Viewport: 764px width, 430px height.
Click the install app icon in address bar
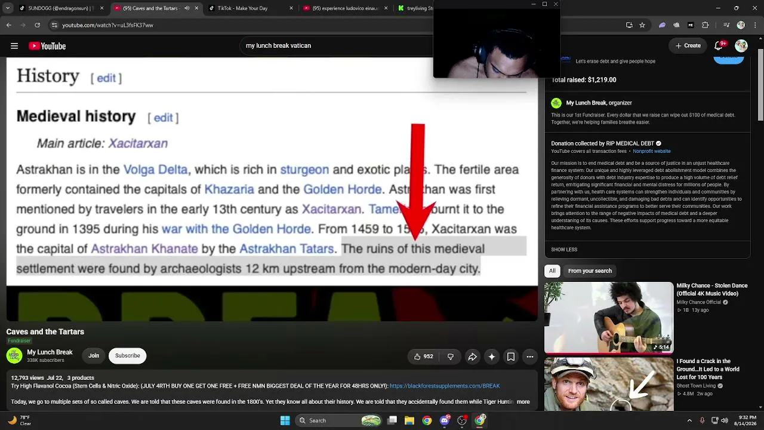tap(629, 25)
